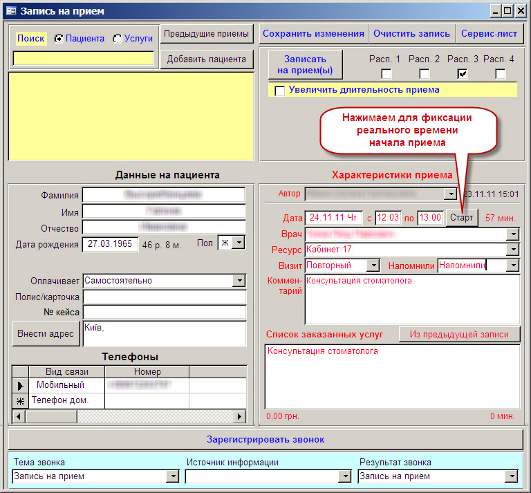Click Из предыдущей записи button
The height and width of the screenshot is (493, 531).
[459, 335]
